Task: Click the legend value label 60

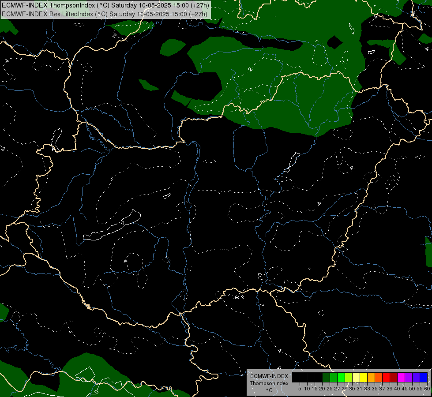Action: pyautogui.click(x=427, y=389)
